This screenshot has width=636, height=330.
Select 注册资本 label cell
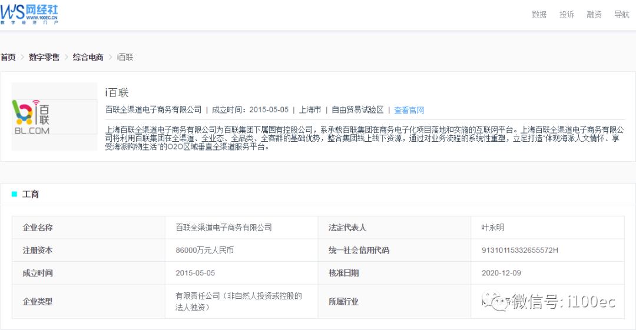[88, 250]
